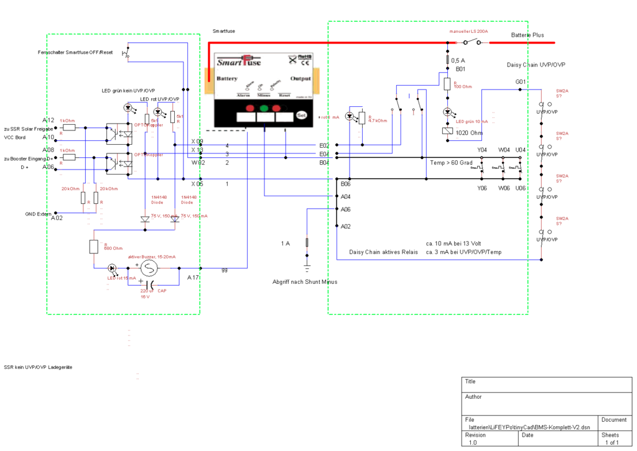
Task: Click the 'X 09' connector label
Action: tap(197, 142)
